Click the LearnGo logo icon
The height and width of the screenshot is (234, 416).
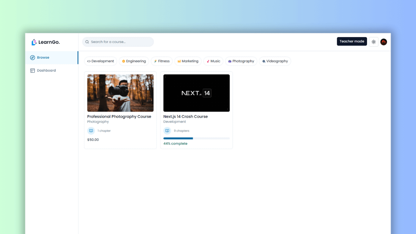(x=34, y=42)
